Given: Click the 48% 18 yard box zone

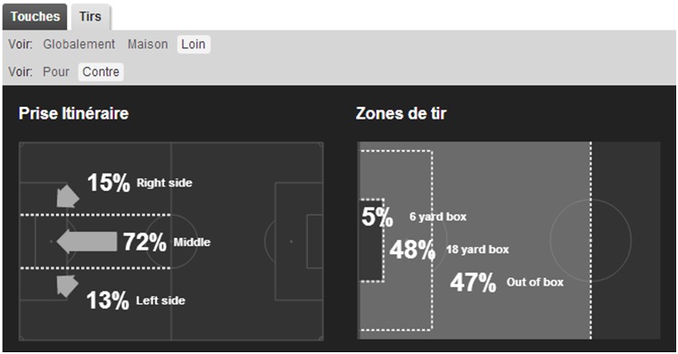Looking at the screenshot, I should click(412, 250).
